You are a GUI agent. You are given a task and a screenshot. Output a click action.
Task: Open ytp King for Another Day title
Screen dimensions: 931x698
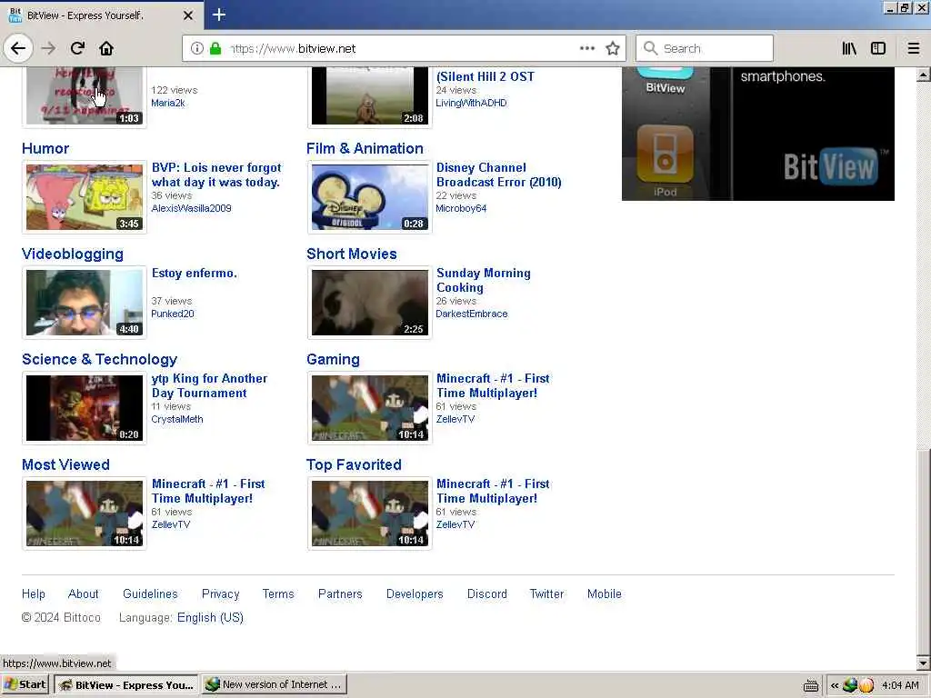pos(209,385)
